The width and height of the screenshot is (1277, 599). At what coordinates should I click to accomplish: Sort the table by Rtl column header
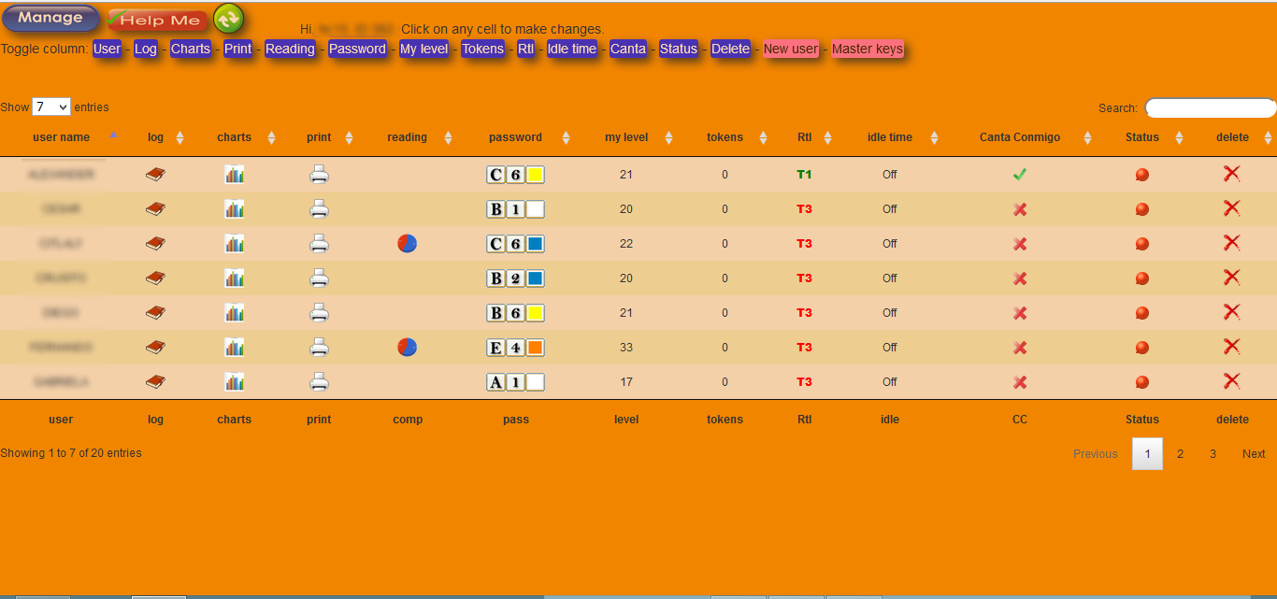click(805, 137)
